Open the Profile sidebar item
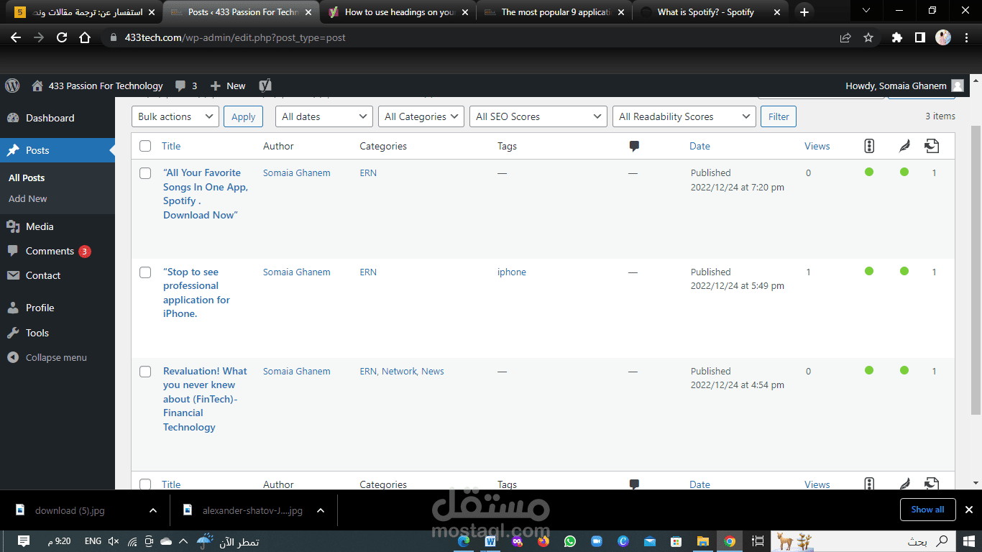 pyautogui.click(x=40, y=308)
